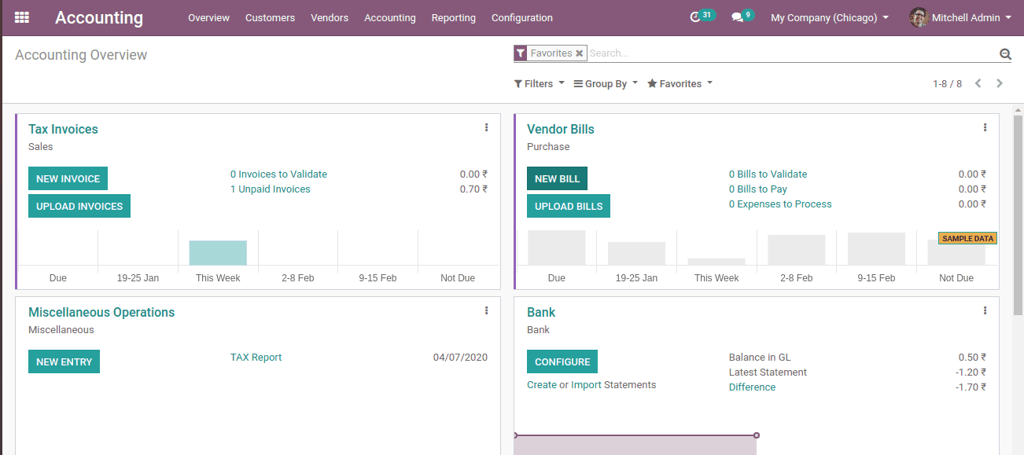This screenshot has height=455, width=1024.
Task: Open the Configuration menu
Action: (522, 17)
